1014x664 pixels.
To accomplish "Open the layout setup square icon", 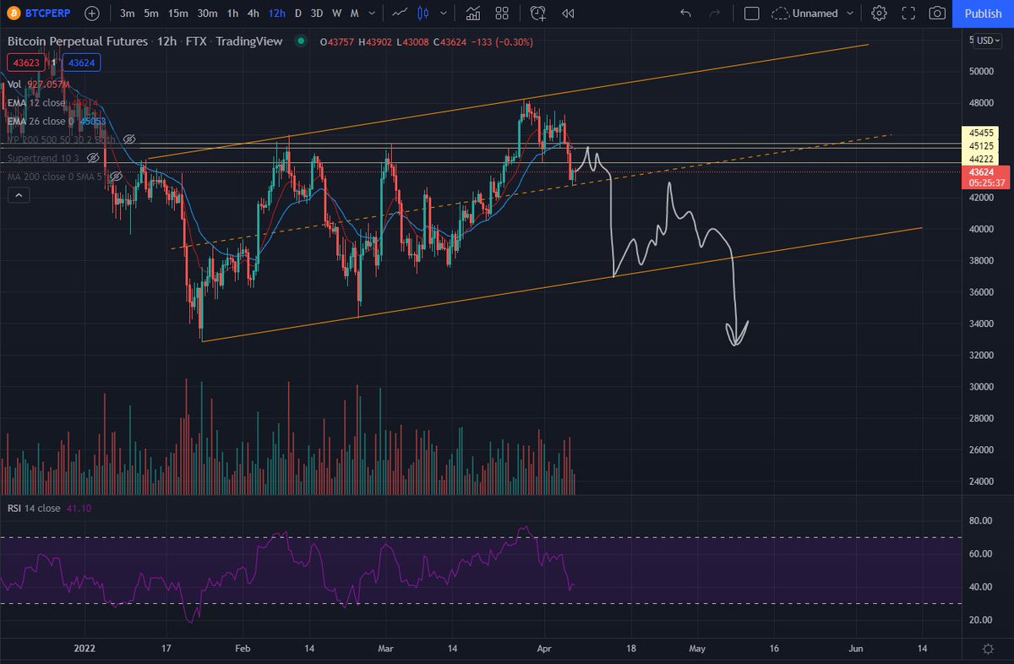I will 751,14.
